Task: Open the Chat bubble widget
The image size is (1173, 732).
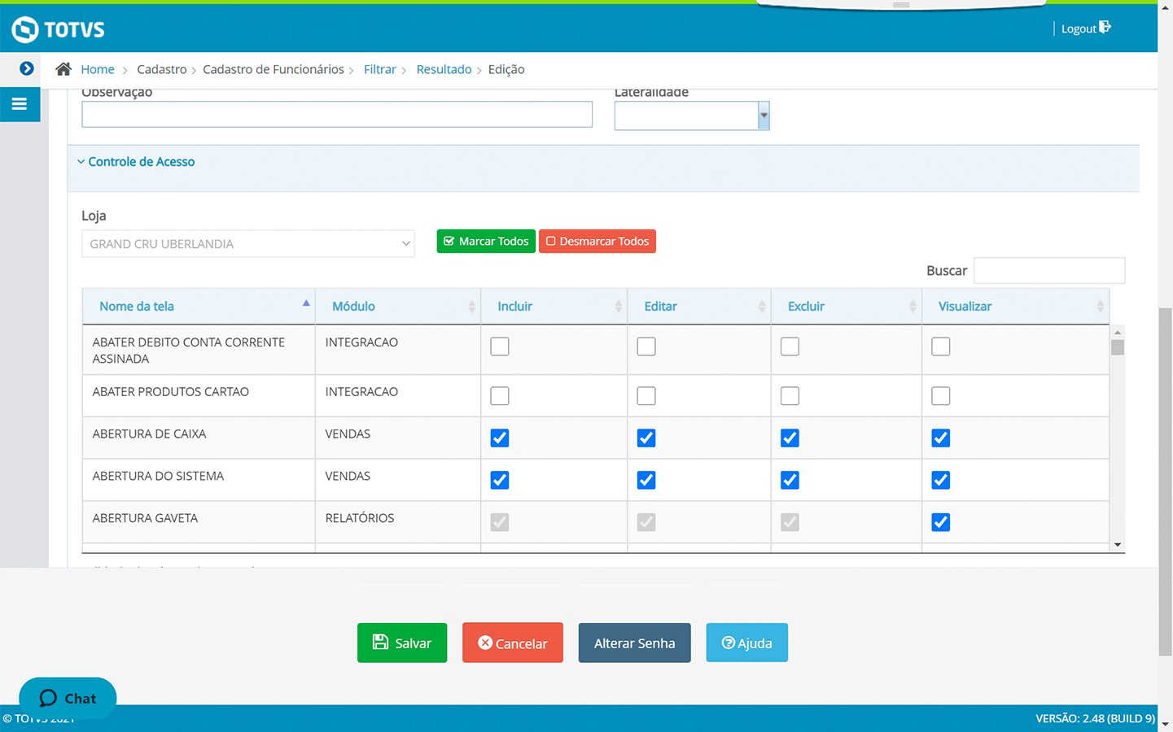Action: [x=68, y=698]
